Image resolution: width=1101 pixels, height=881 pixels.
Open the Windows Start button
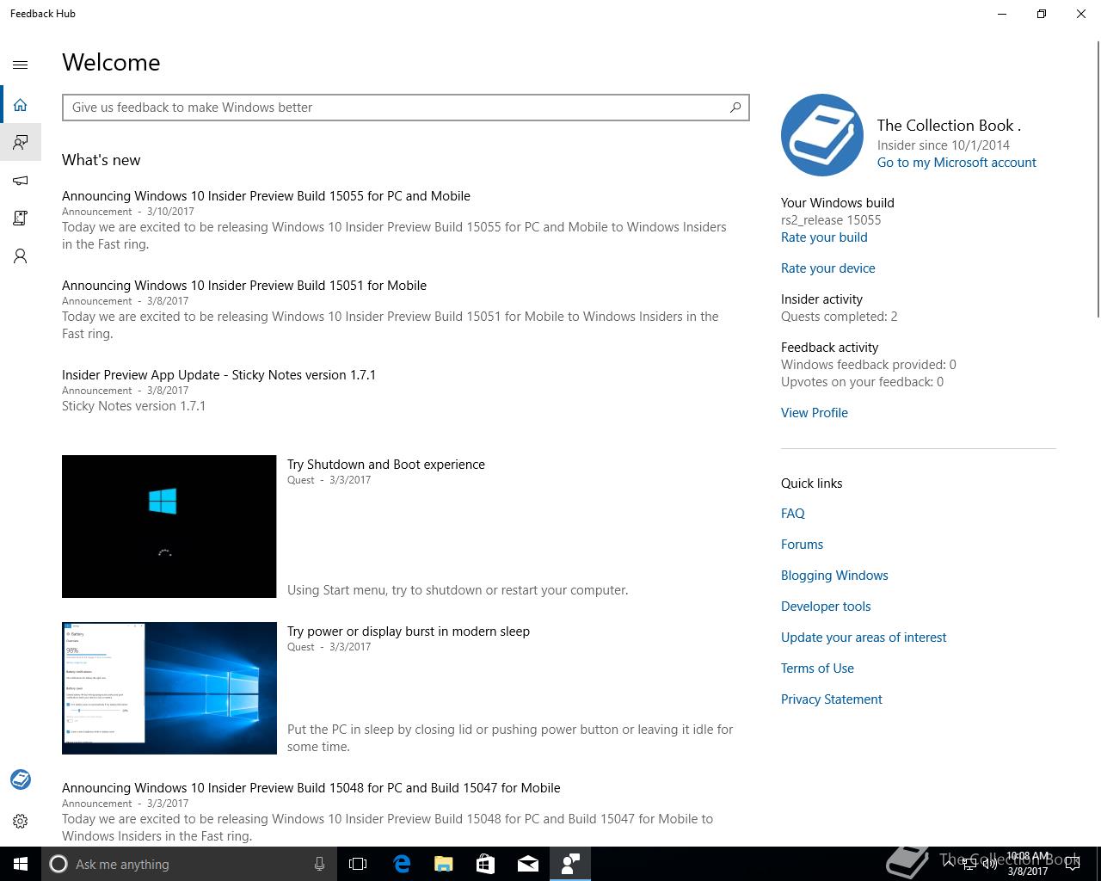21,864
